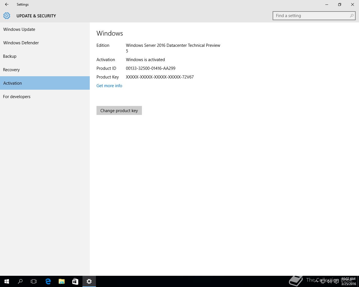
Task: Open Recovery settings page
Action: tap(45, 70)
